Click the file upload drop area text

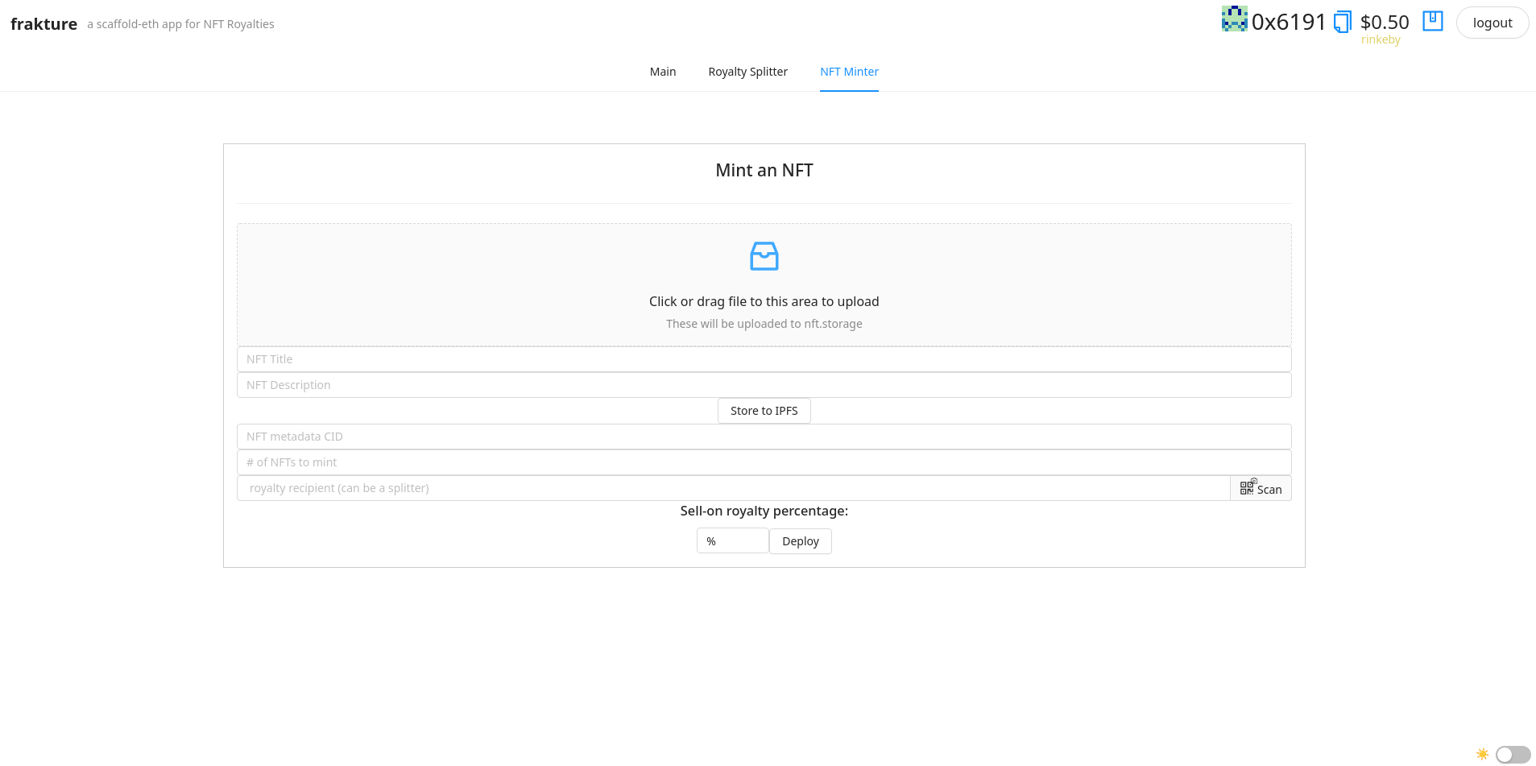764,301
